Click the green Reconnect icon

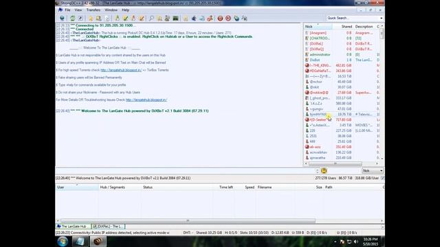click(72, 19)
